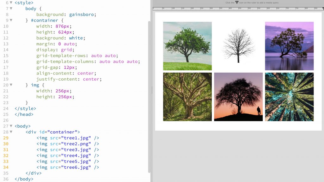Click the 'align-content' property

pyautogui.click(x=54, y=73)
